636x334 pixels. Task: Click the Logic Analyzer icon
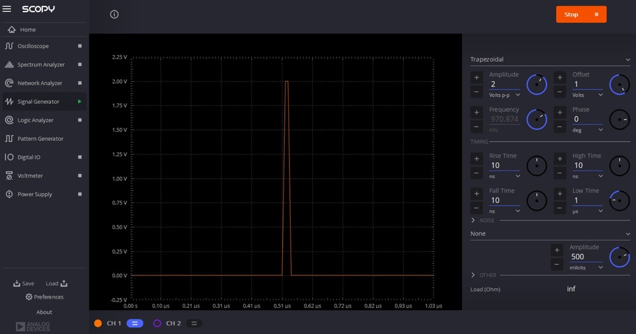pos(9,120)
